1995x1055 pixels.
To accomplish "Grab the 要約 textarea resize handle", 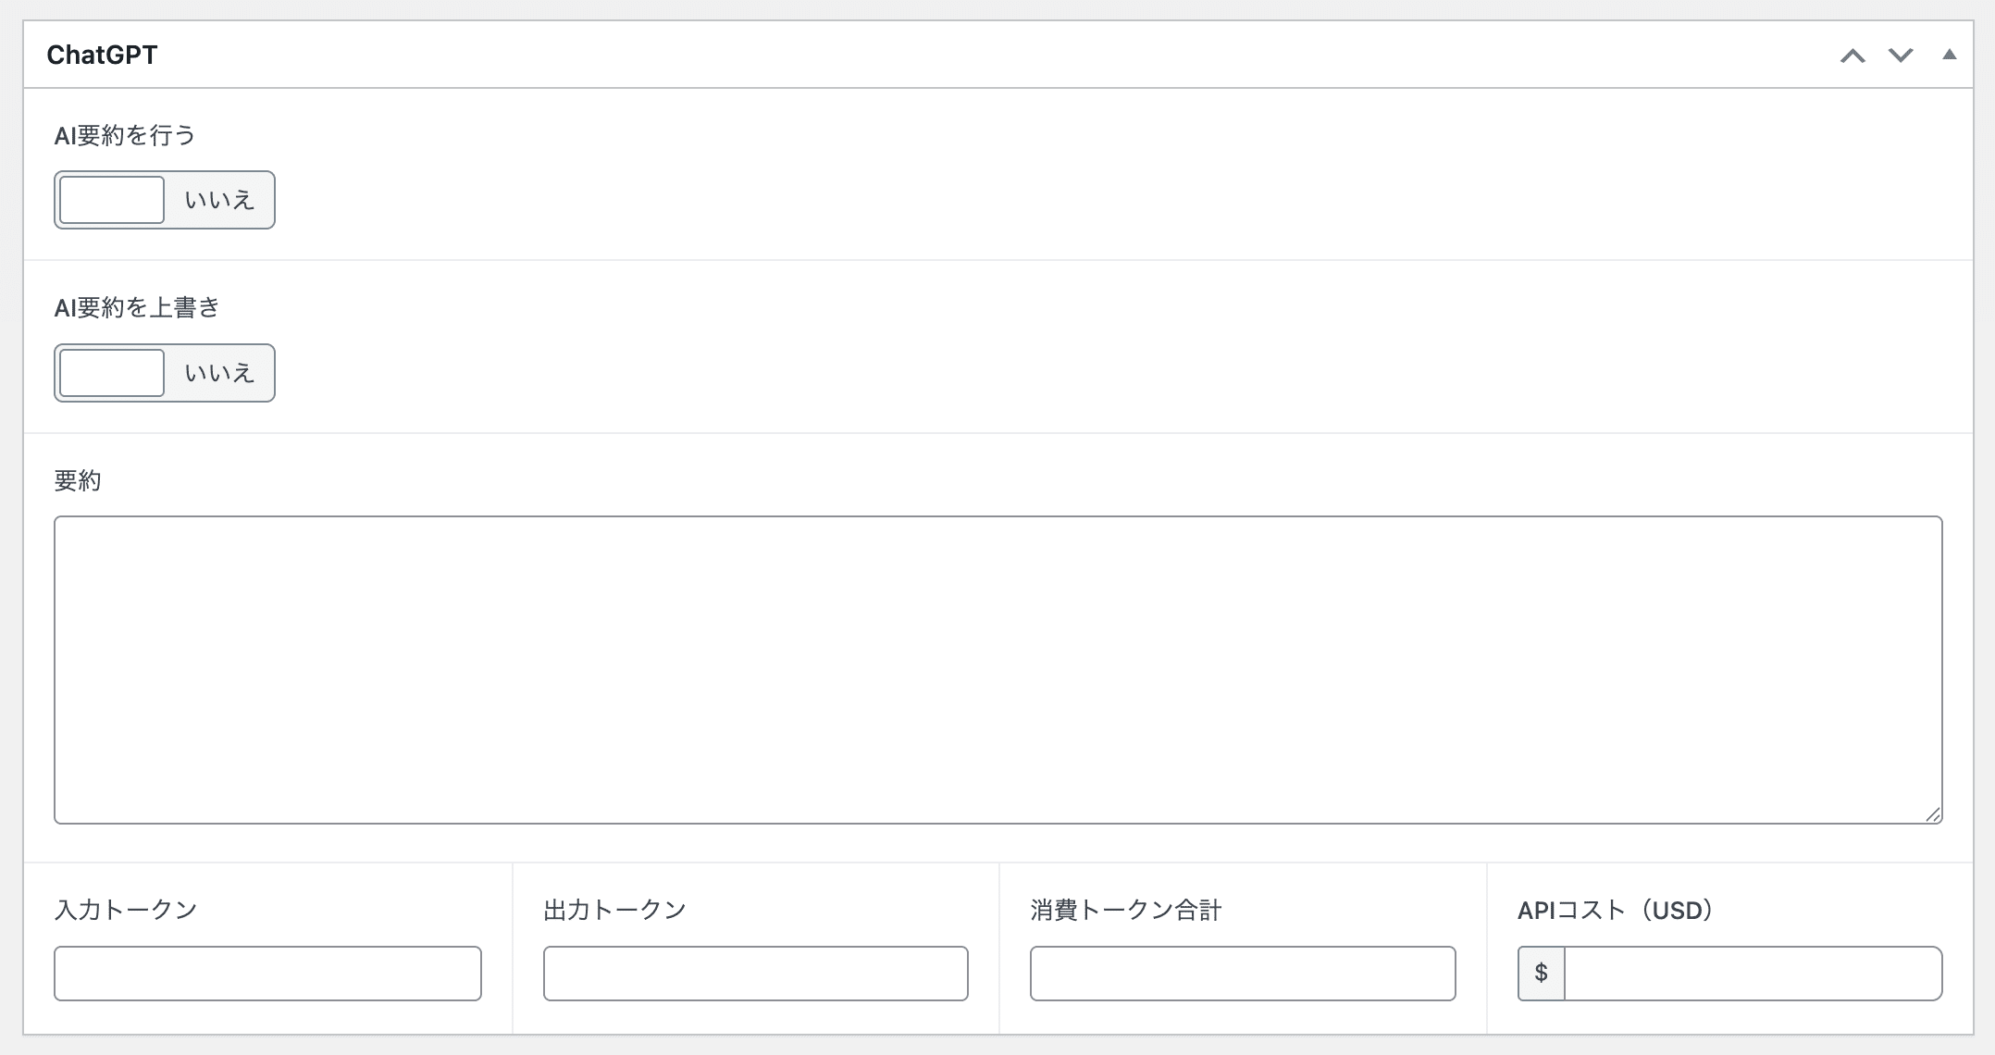I will click(x=1933, y=814).
